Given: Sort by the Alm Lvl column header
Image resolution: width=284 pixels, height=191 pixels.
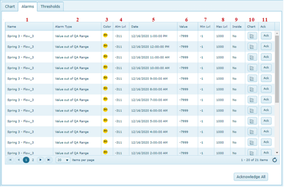Looking at the screenshot, I should pos(121,26).
